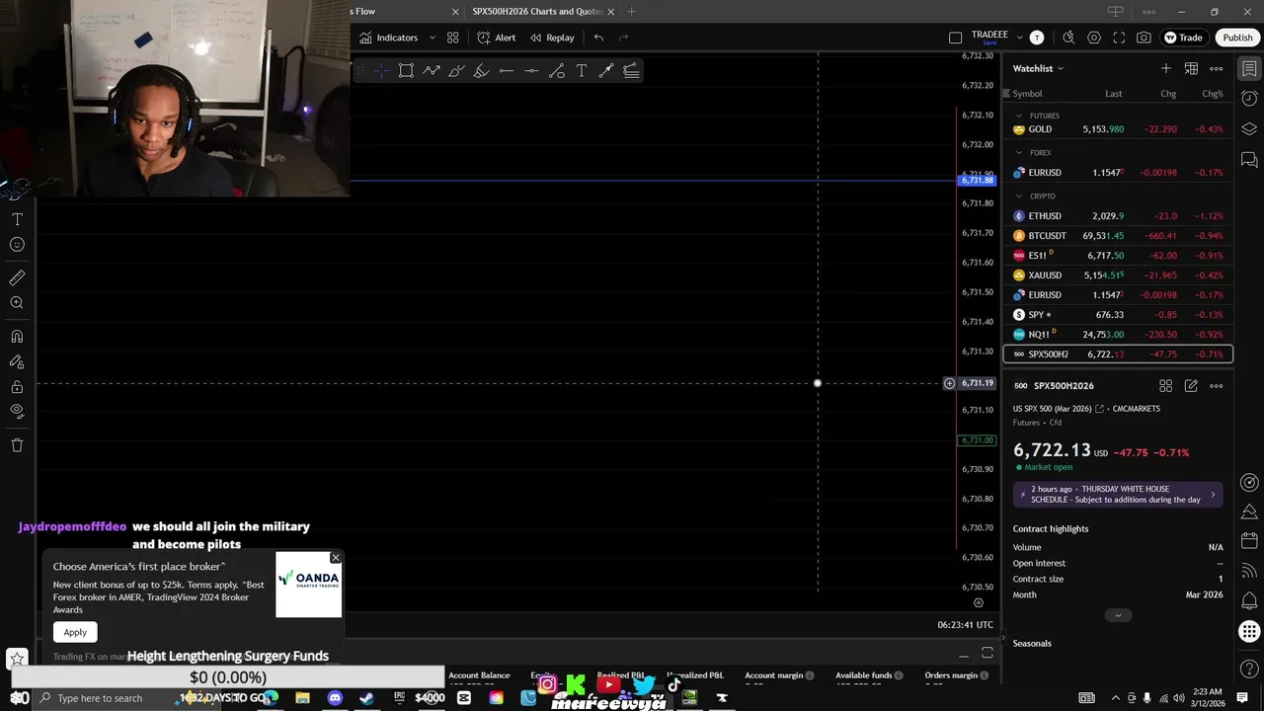Select NQ1! row in watchlist
This screenshot has height=711, width=1264.
1118,335
